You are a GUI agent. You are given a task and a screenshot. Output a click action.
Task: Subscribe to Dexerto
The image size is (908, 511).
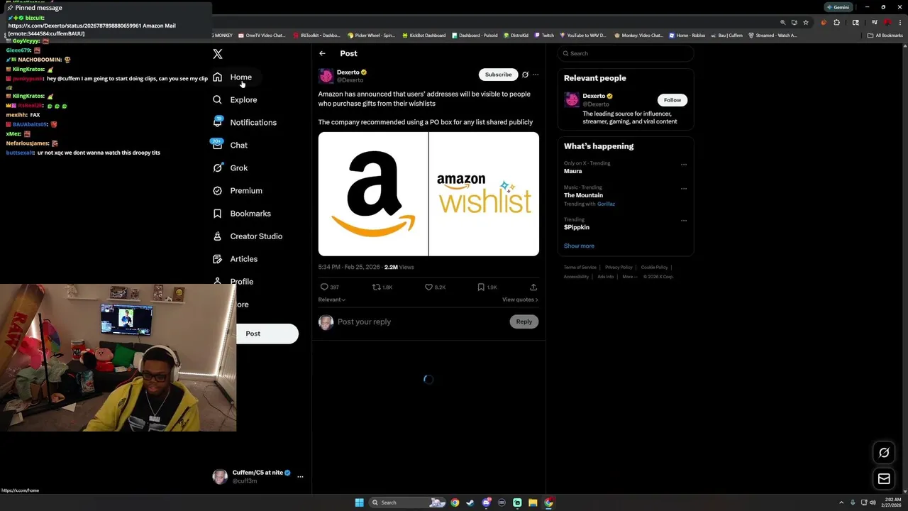pyautogui.click(x=498, y=75)
